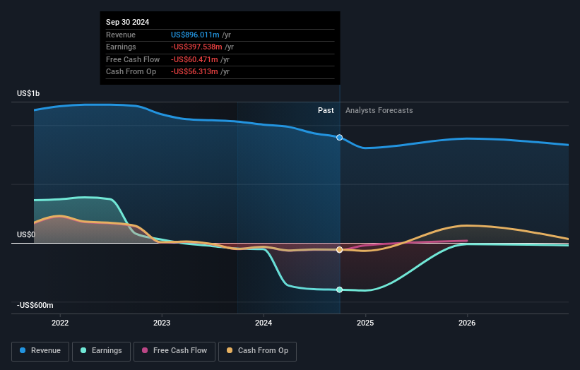Screen dimensions: 580x370
Task: Click the US$0 y-axis label
Action: 26,234
